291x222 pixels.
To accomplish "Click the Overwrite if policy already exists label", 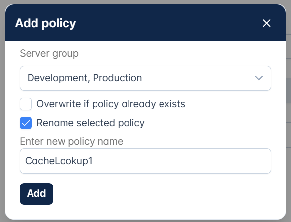I will (x=111, y=104).
